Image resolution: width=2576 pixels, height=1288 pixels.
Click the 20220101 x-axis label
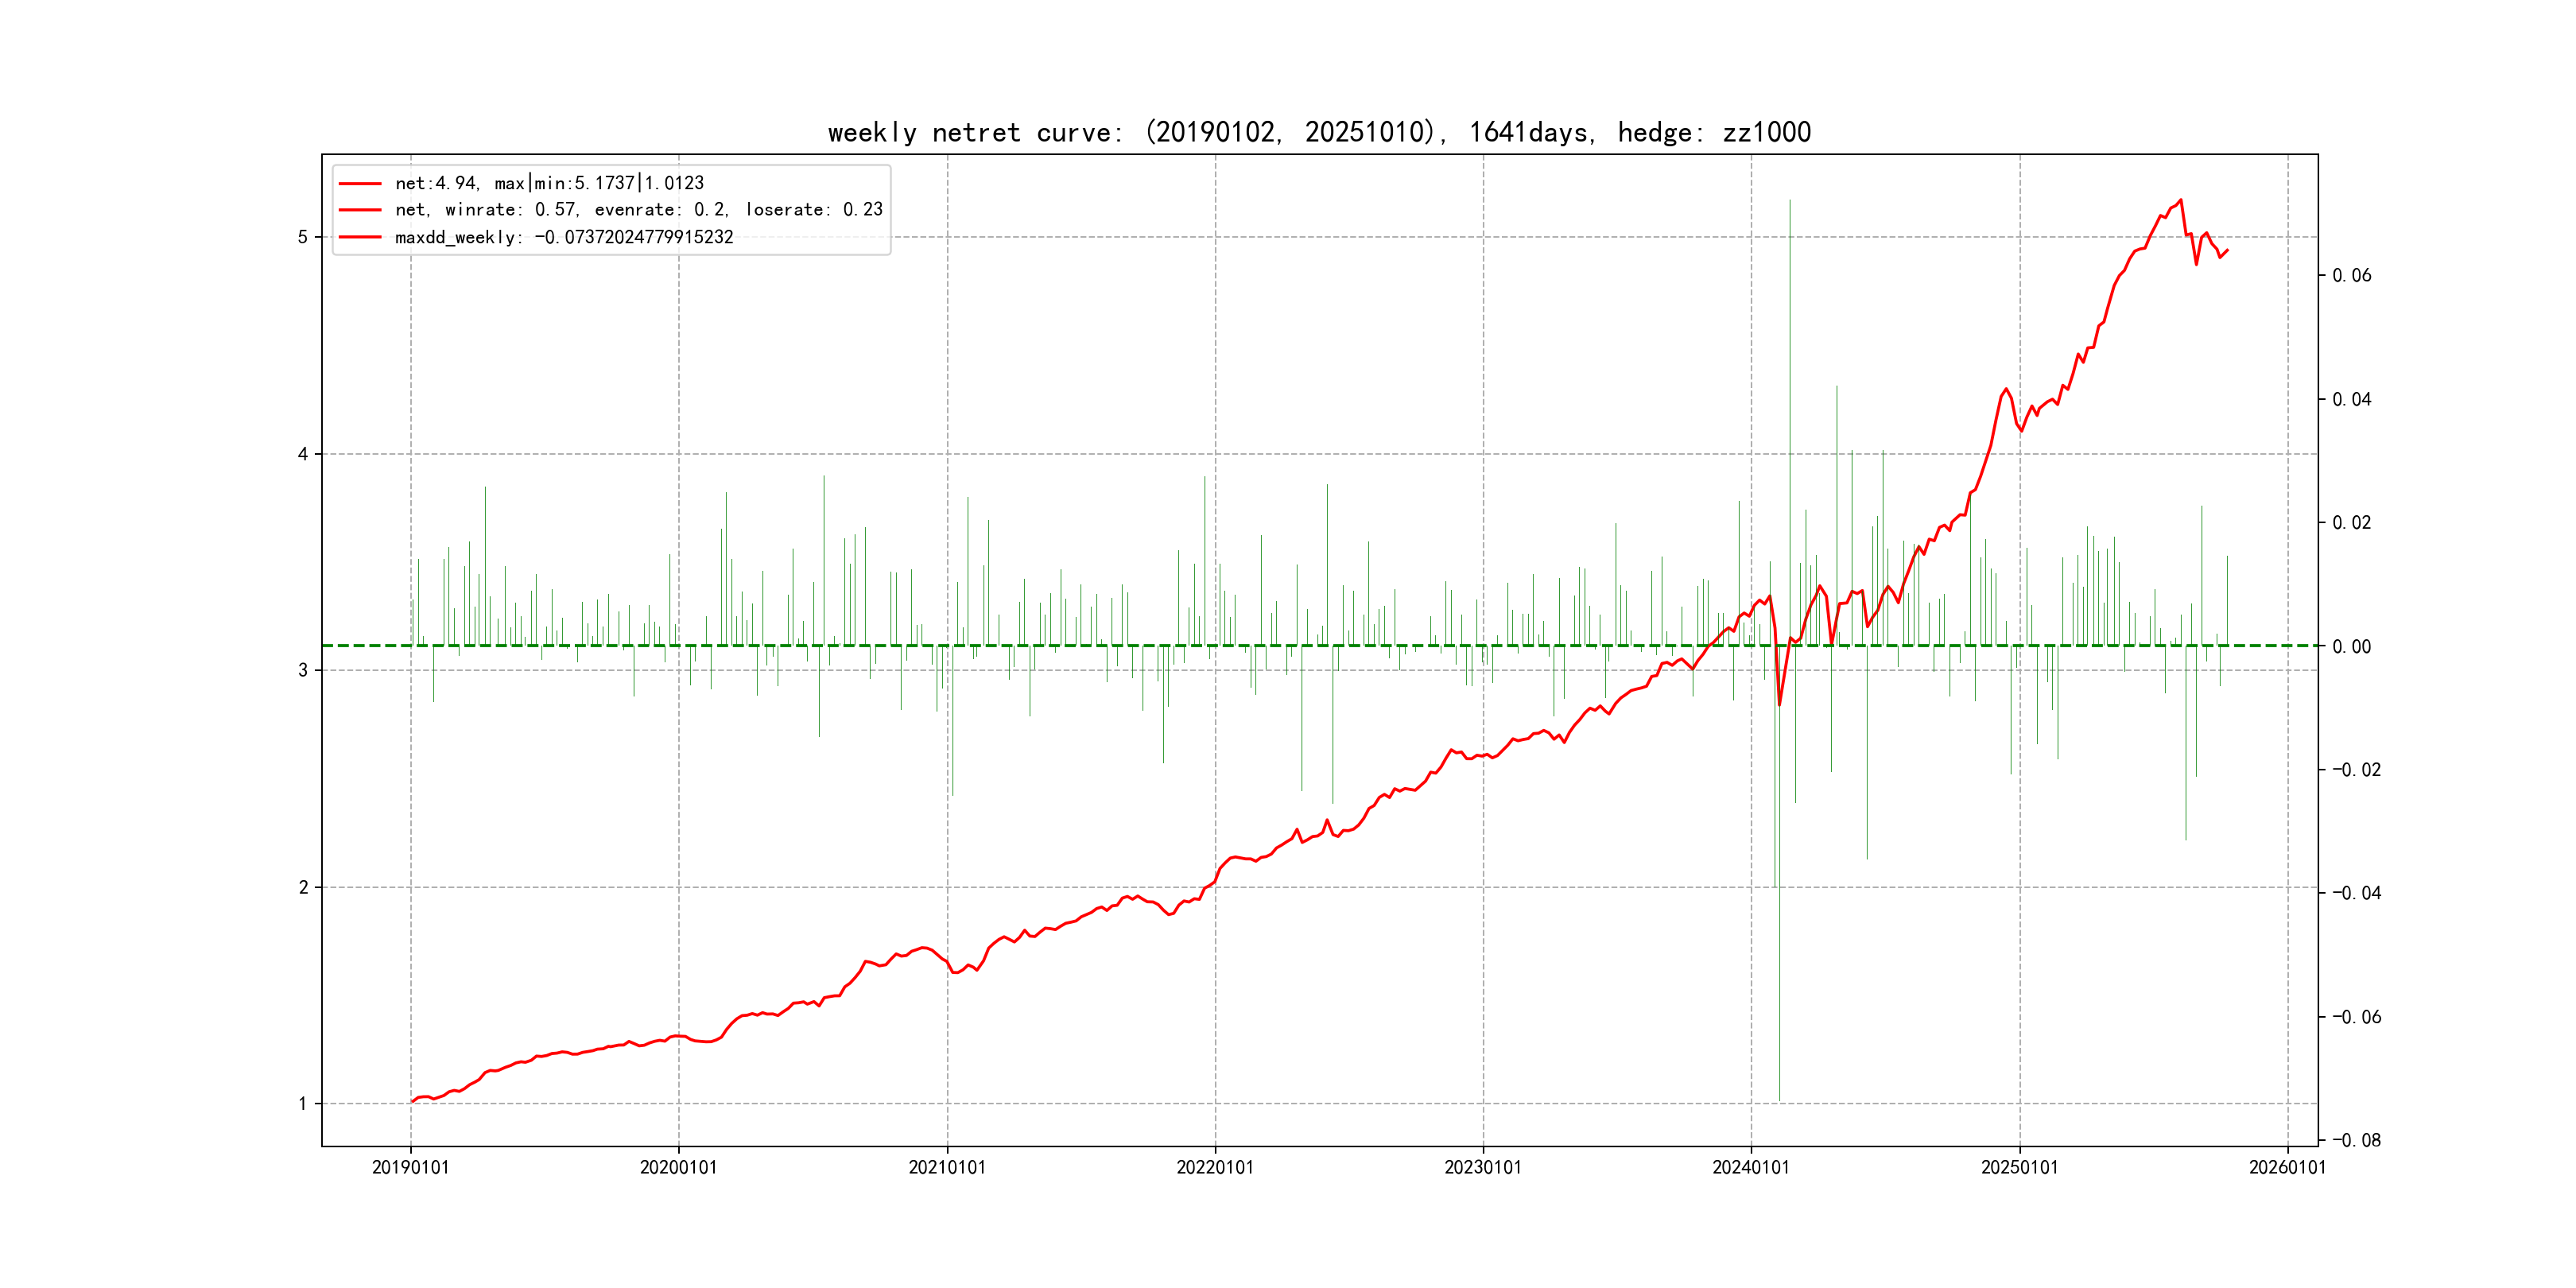point(1215,1167)
